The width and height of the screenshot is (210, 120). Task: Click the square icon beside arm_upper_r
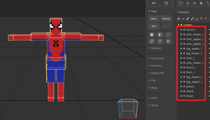[x=181, y=44]
